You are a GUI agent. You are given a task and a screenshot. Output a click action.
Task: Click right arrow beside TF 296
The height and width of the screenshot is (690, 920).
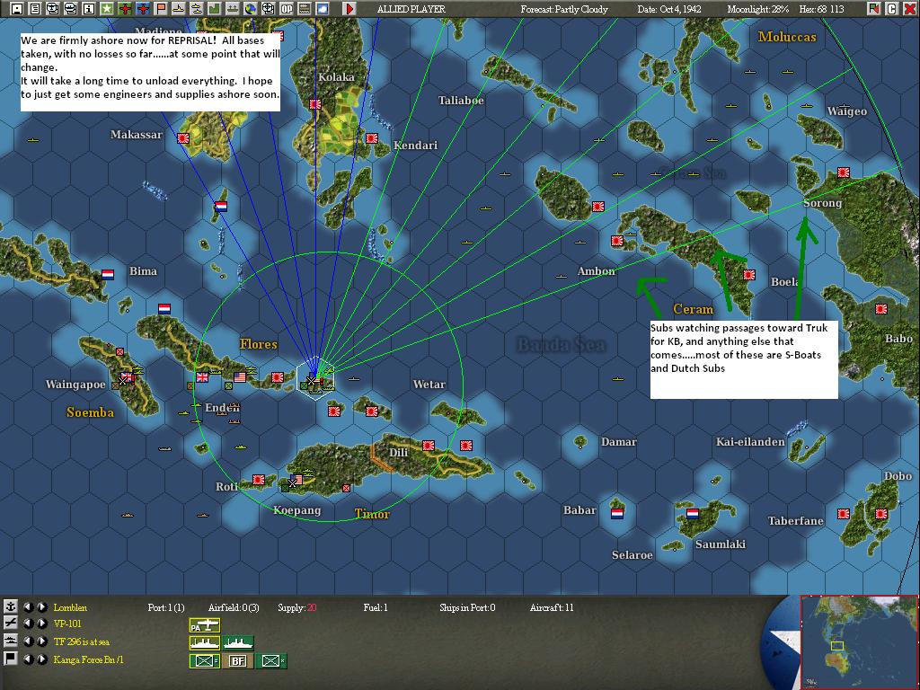[x=42, y=641]
